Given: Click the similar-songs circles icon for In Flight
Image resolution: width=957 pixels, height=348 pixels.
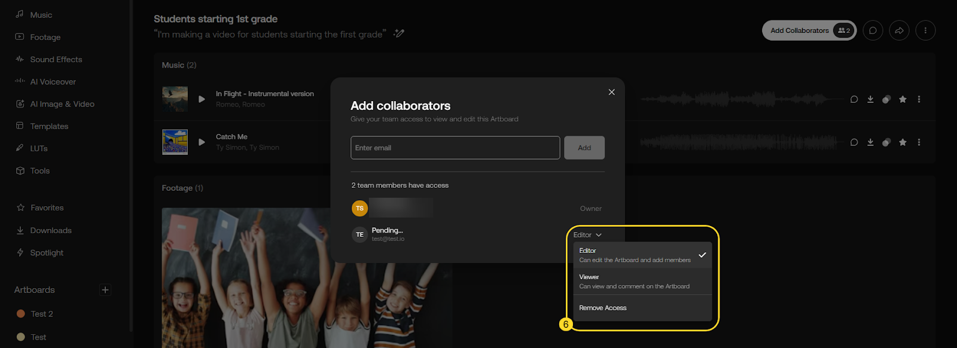Looking at the screenshot, I should pos(886,99).
